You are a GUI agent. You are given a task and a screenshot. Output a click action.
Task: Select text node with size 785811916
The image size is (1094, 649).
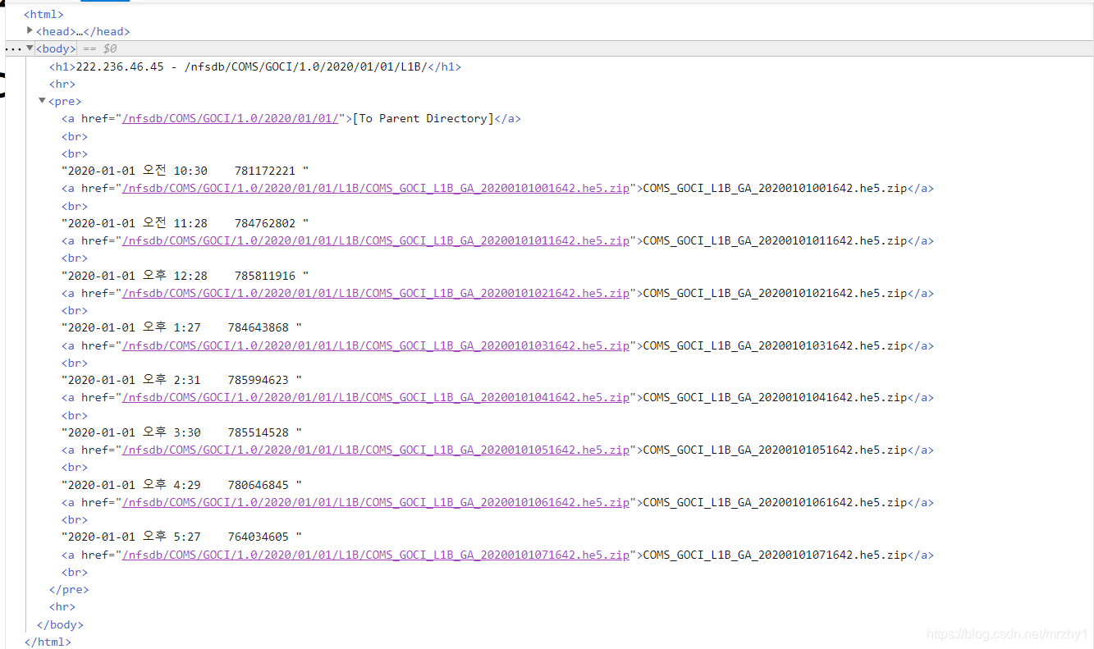(x=185, y=276)
